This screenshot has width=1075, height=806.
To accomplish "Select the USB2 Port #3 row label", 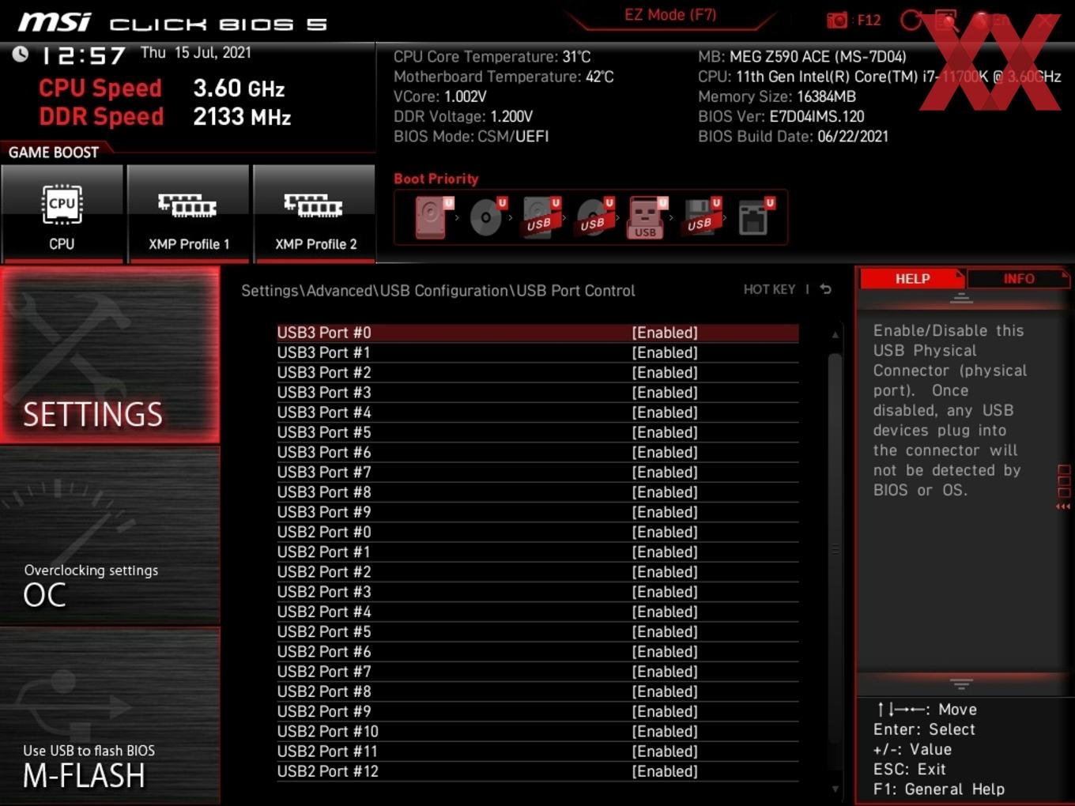I will tap(324, 592).
